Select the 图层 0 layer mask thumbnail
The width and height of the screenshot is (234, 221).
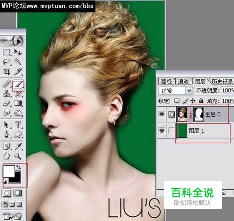(198, 114)
